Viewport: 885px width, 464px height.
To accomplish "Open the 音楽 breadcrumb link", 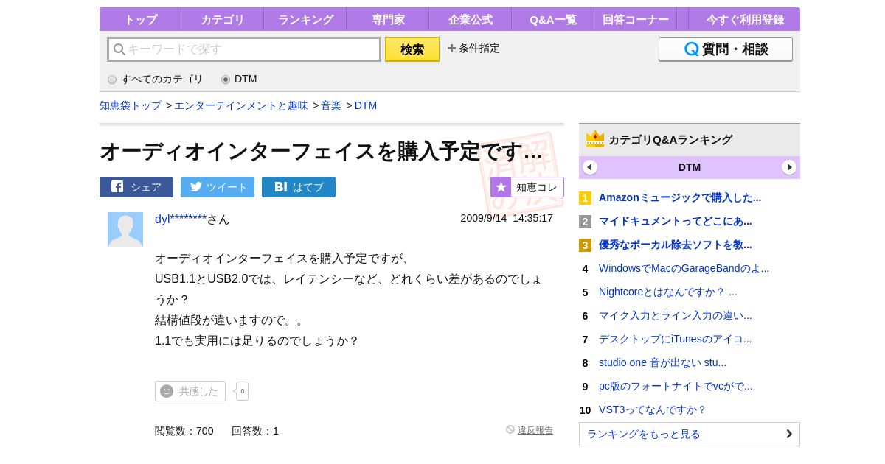I will coord(331,105).
